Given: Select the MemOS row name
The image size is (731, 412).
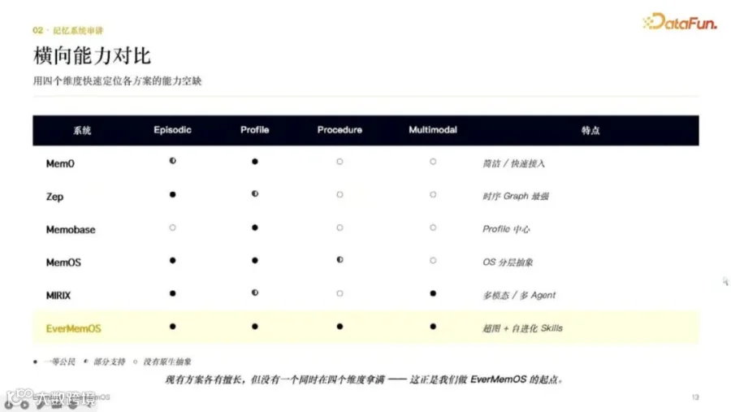Looking at the screenshot, I should pos(63,262).
